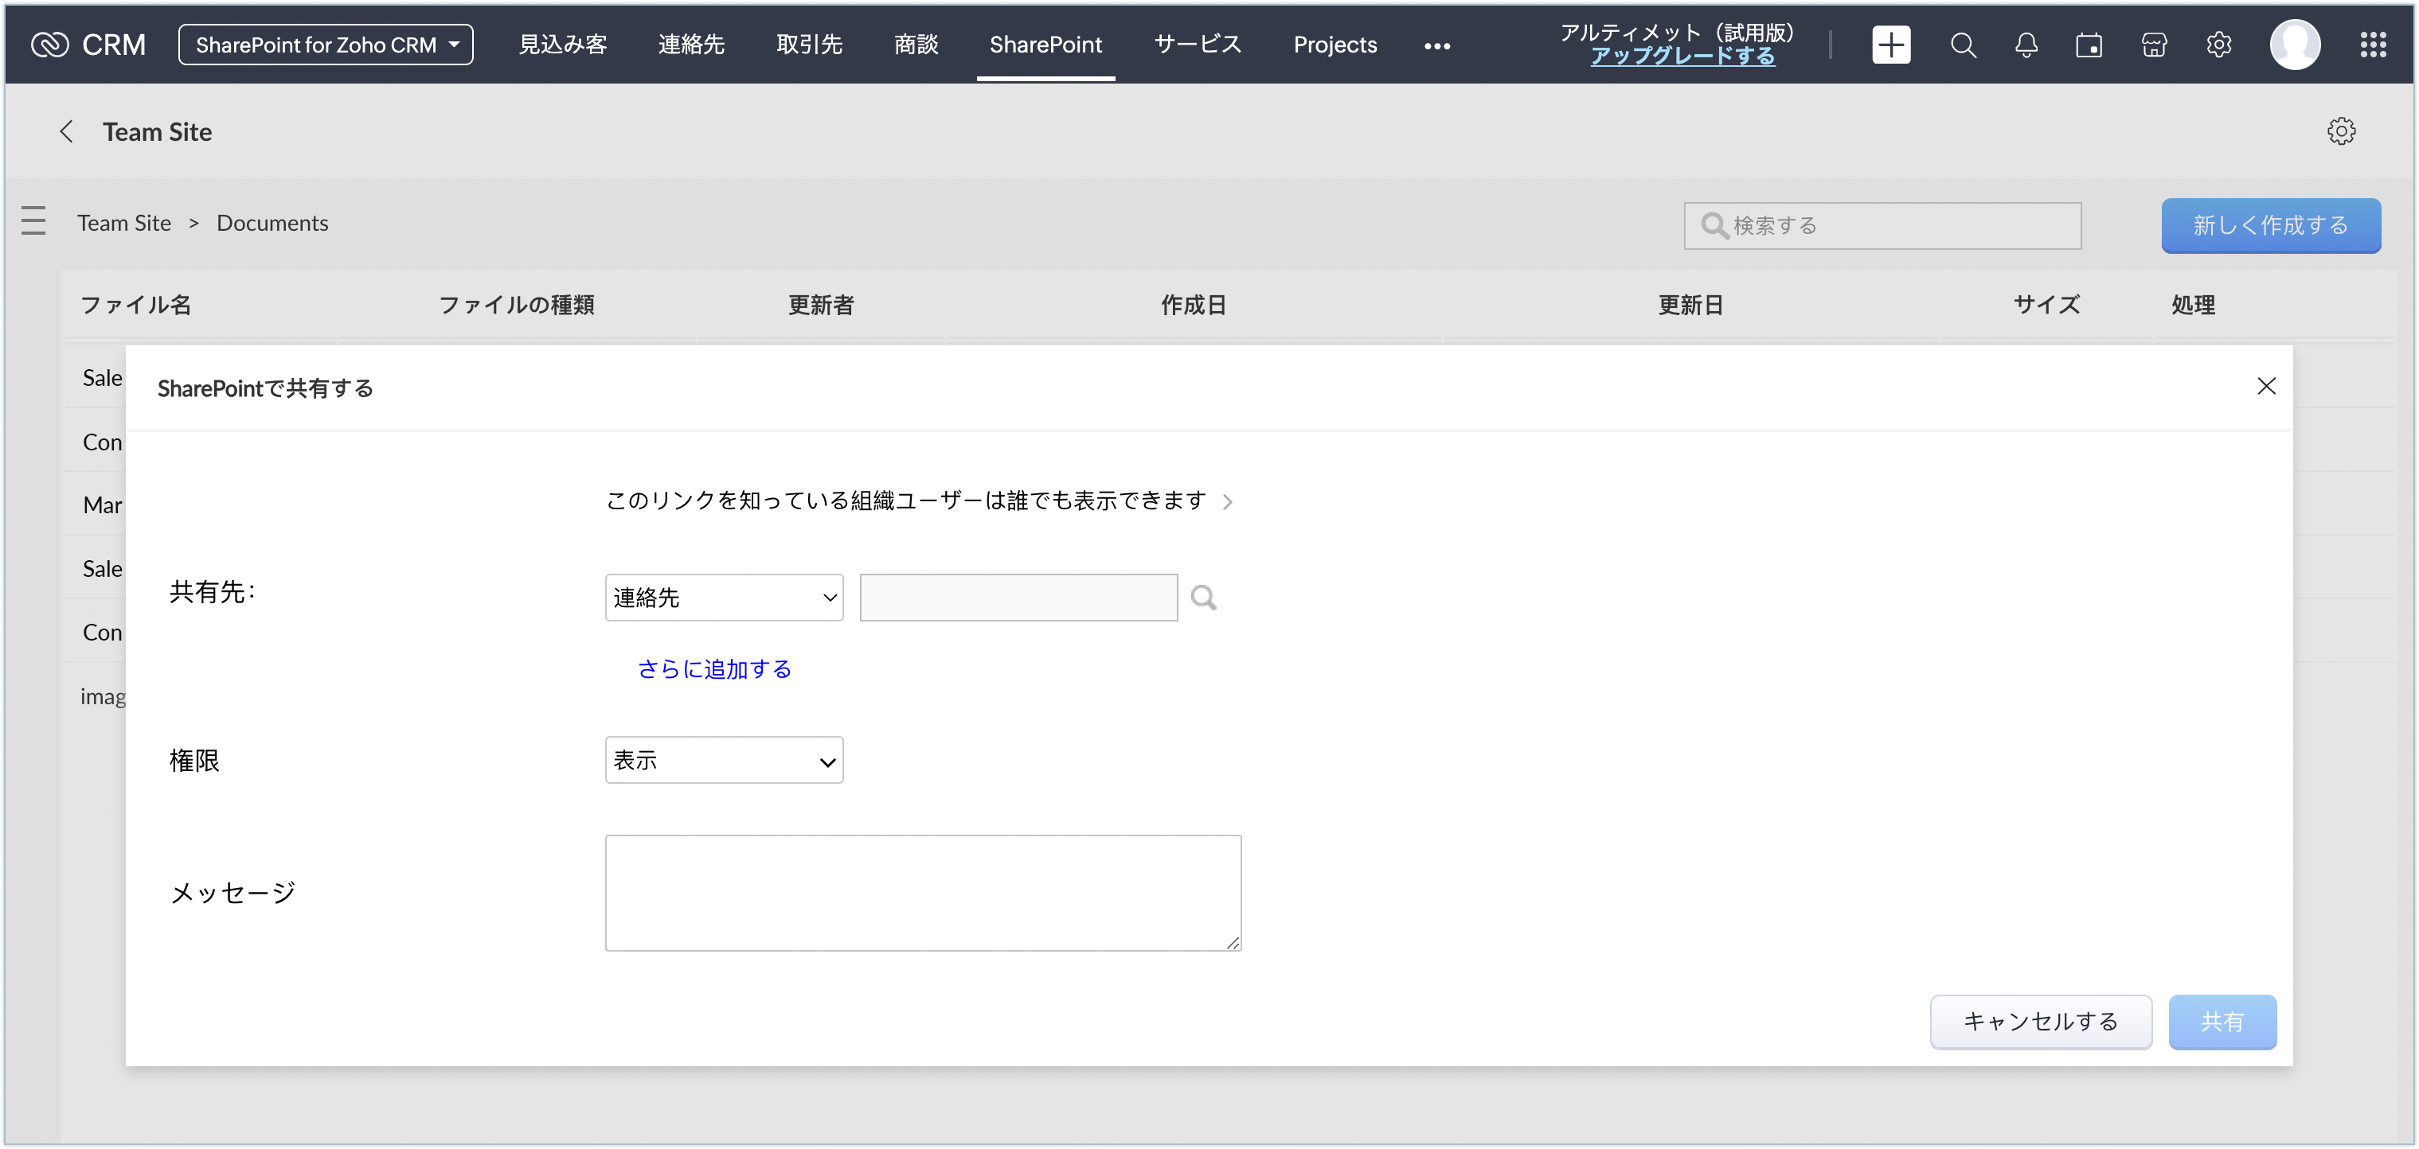Expand the SharePoint for Zoho CRM dropdown
Screen dimensions: 2419x1149
point(326,44)
